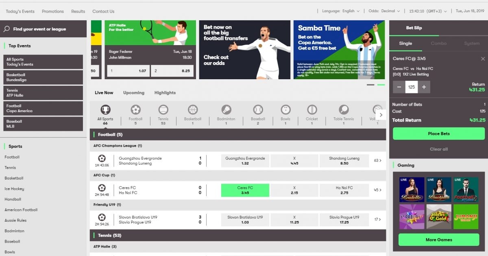Switch to Combo bet slip tab
The height and width of the screenshot is (256, 488).
[x=438, y=43]
